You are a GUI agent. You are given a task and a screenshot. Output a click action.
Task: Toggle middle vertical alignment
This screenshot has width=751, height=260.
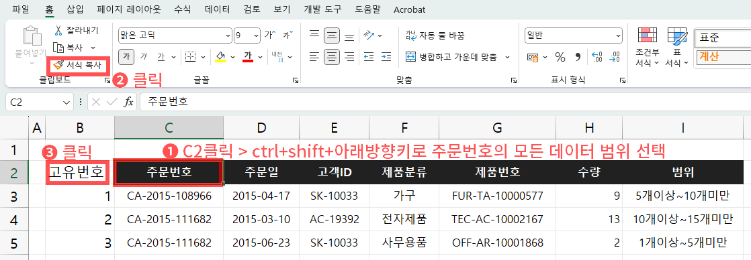332,35
